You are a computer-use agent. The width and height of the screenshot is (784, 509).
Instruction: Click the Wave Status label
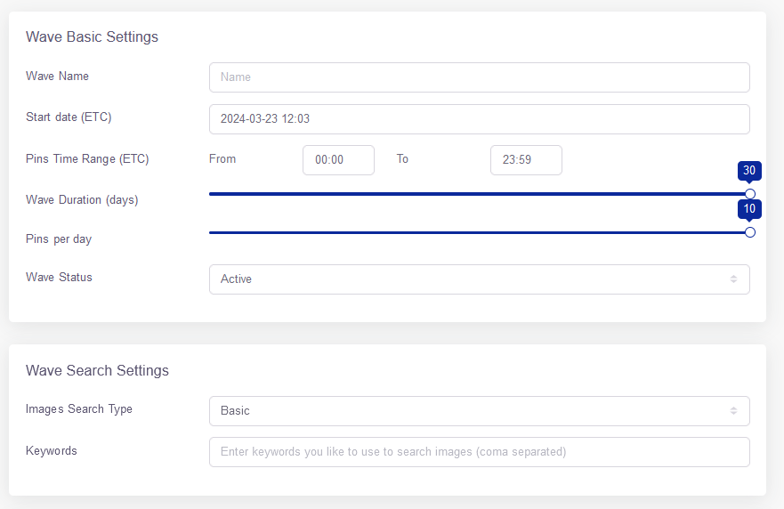pyautogui.click(x=59, y=278)
